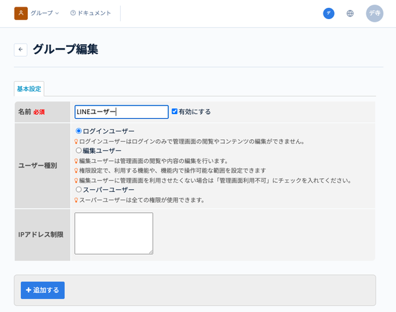Click the orange group icon in header
This screenshot has width=396, height=312.
(x=21, y=13)
